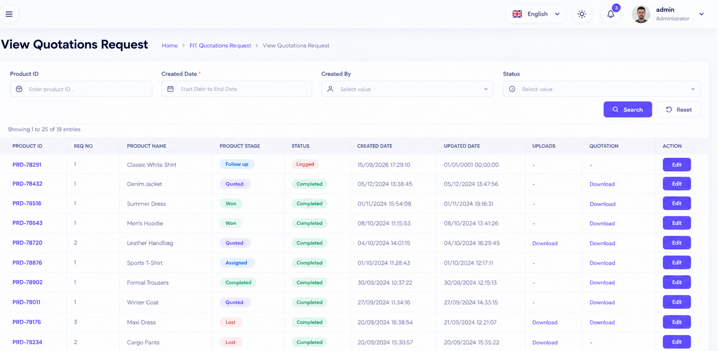Viewport: 719px width, 351px height.
Task: Open the Status select dropdown
Action: pyautogui.click(x=601, y=89)
